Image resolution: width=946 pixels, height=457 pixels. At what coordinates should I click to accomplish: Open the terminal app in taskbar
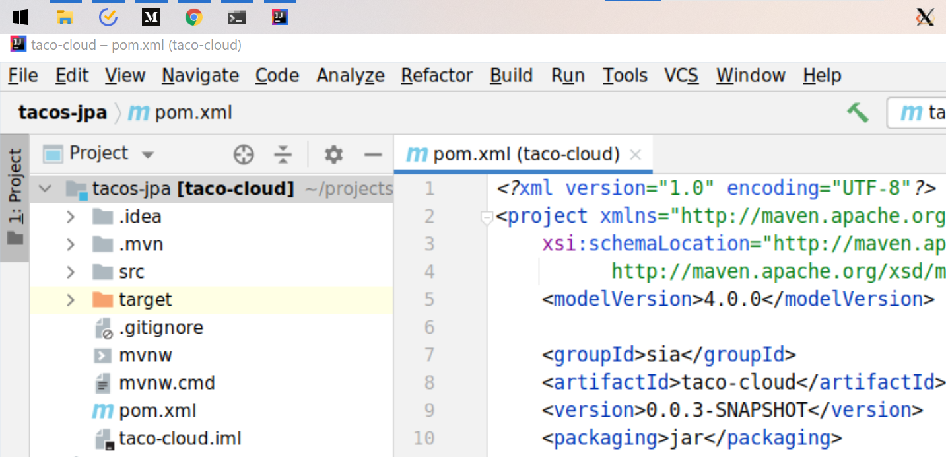tap(236, 17)
